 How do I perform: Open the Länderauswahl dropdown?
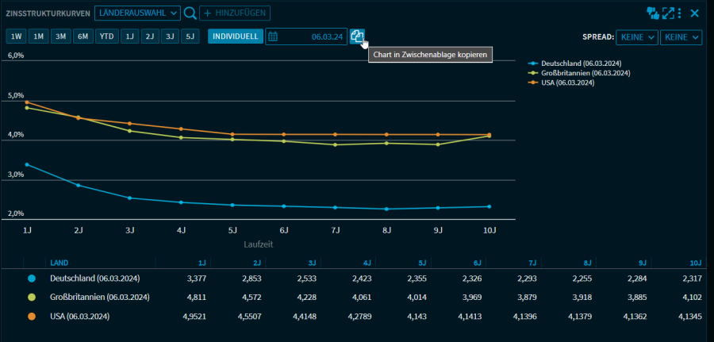(x=137, y=13)
